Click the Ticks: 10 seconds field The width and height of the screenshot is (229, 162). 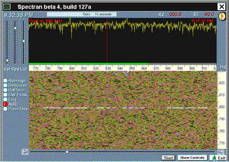click(x=82, y=14)
